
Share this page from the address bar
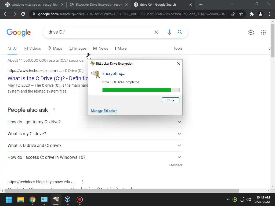coord(233,14)
